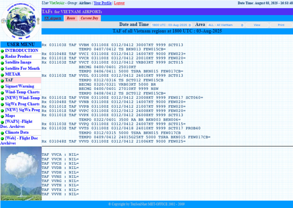Click the green bullet beside Radar Product
This screenshot has height=208, width=293.
2,57
